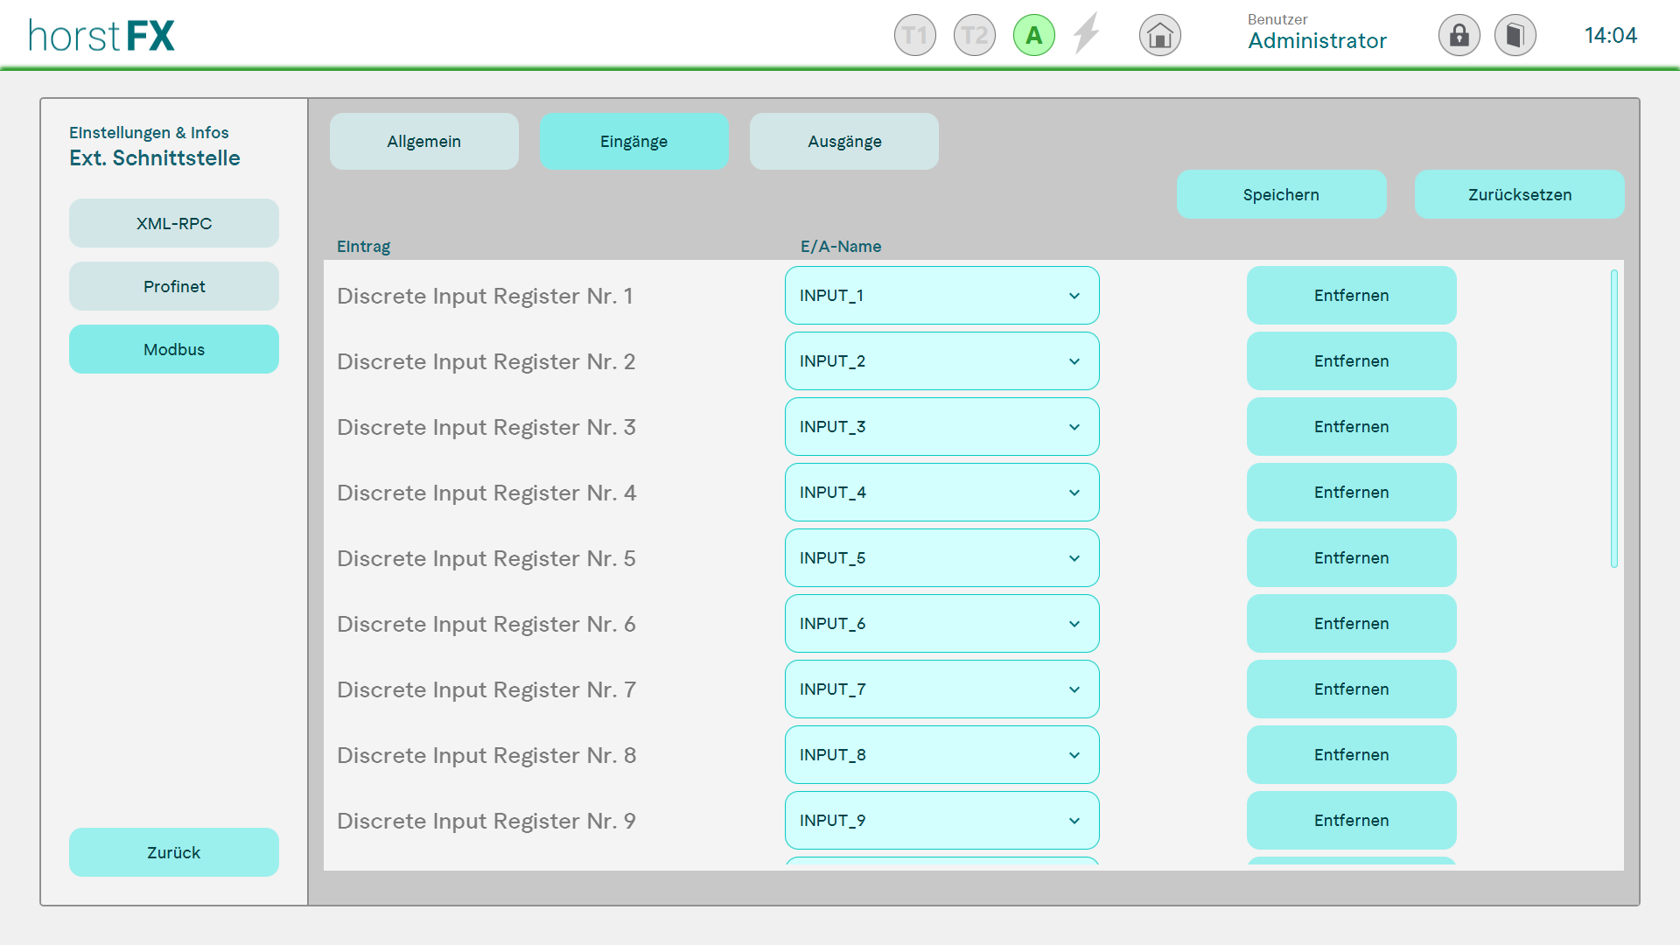Switch to the Ausgänge tab
1680x945 pixels.
[843, 142]
